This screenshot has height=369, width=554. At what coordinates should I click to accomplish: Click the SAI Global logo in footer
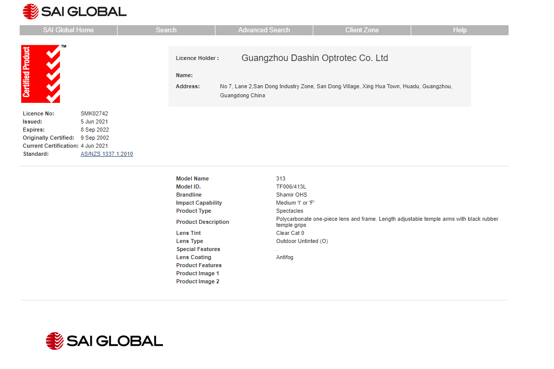[104, 341]
